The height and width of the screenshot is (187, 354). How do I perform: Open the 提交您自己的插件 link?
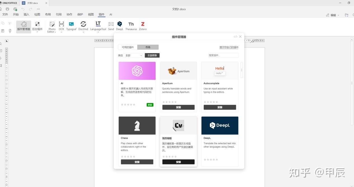229,48
